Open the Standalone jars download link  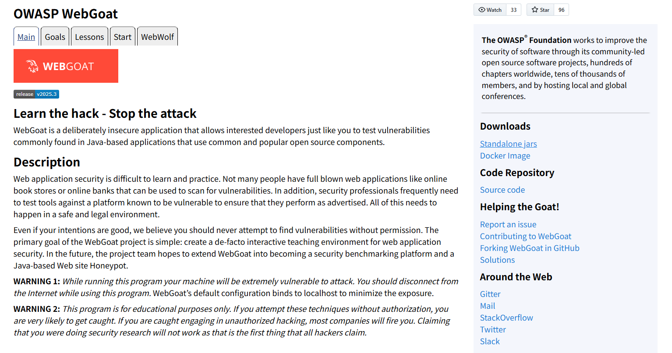[508, 144]
